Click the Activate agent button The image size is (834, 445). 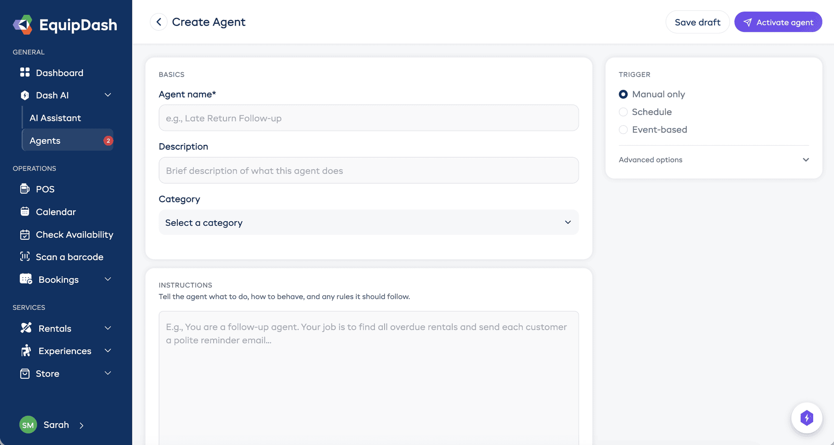(778, 22)
